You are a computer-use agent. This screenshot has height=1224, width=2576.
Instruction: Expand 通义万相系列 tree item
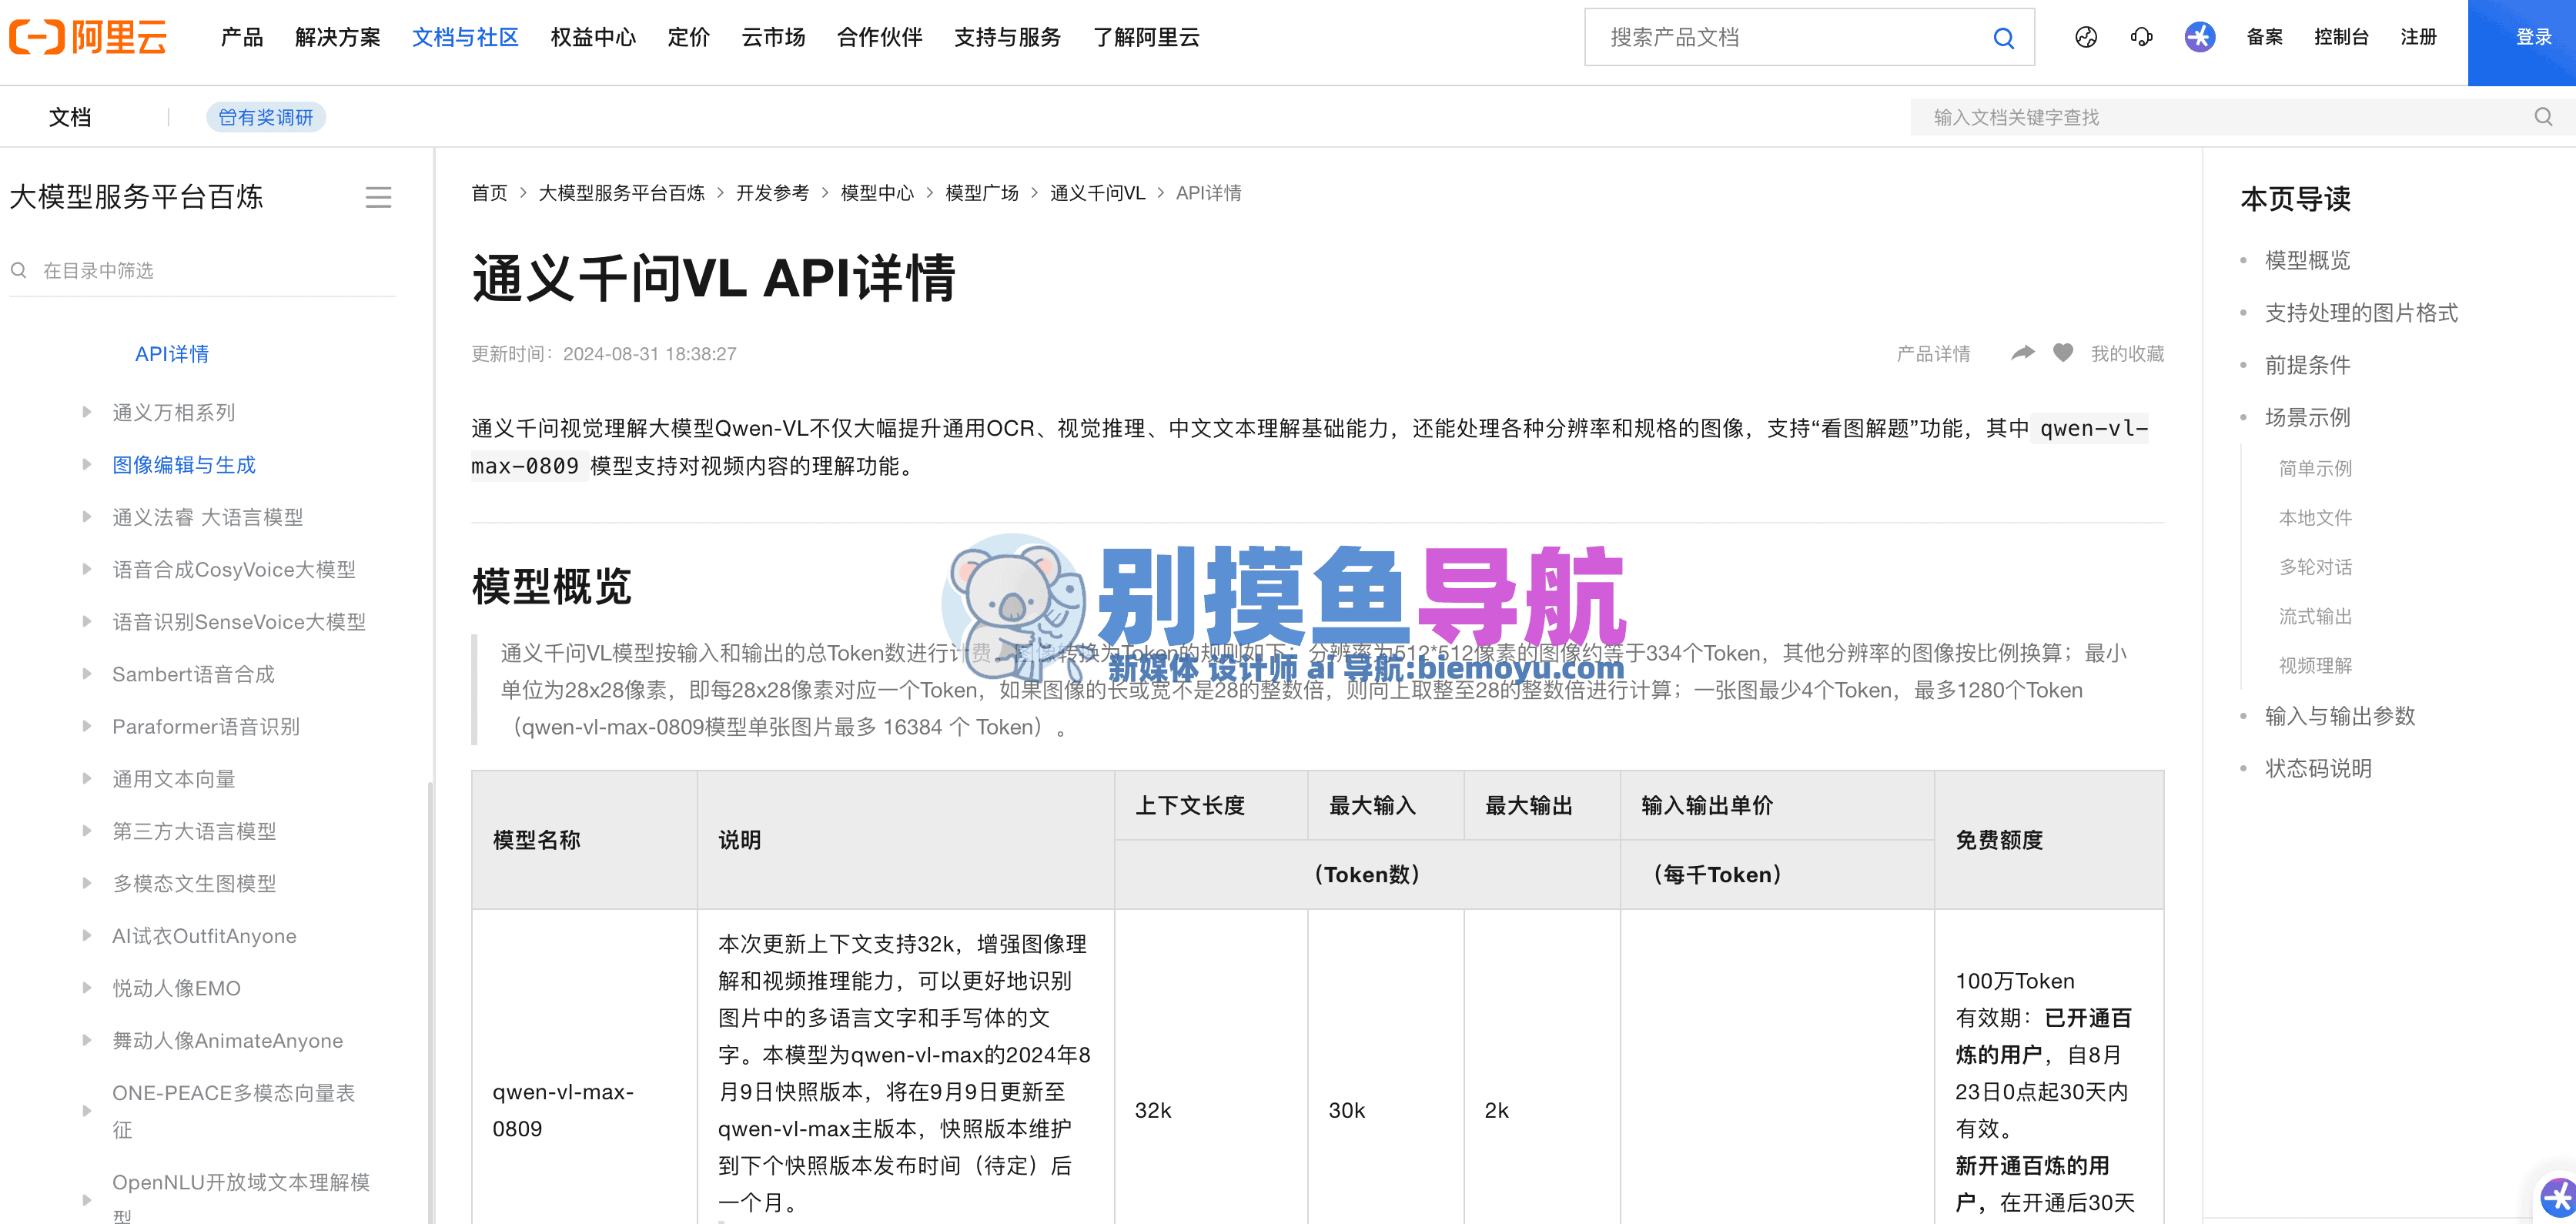pyautogui.click(x=87, y=412)
